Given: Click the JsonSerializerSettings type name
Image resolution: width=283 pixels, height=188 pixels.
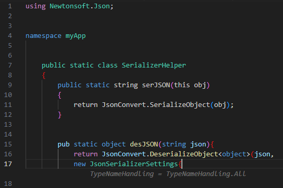Looking at the screenshot, I should pos(134,164).
